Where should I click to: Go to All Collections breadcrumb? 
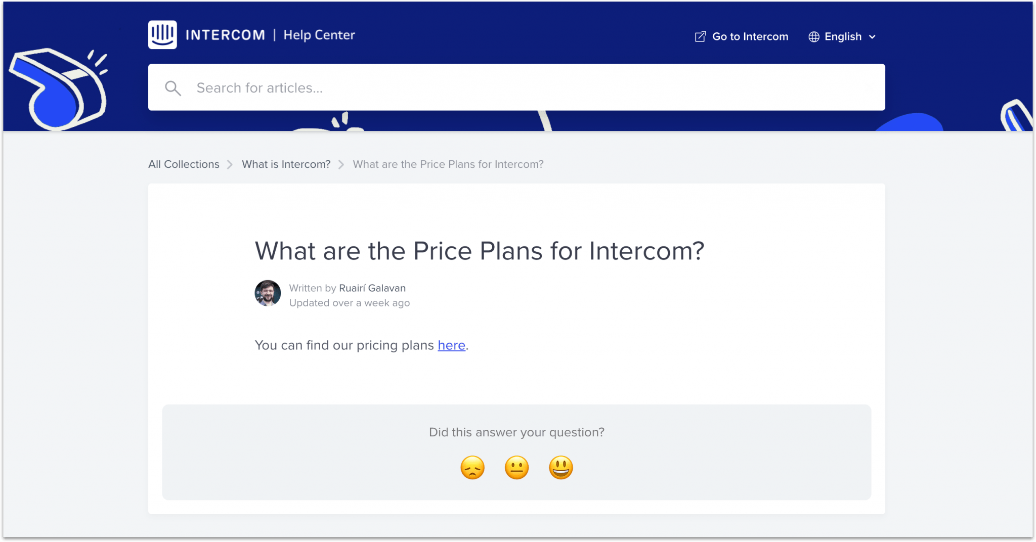184,164
